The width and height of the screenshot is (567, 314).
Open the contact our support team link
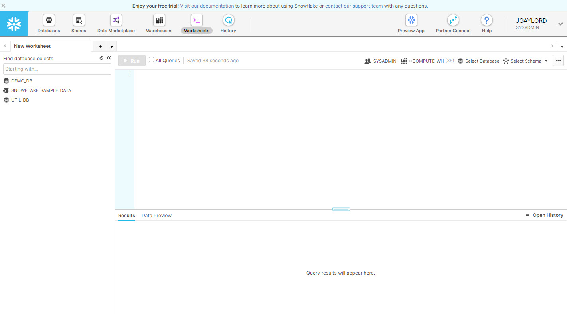(x=354, y=6)
